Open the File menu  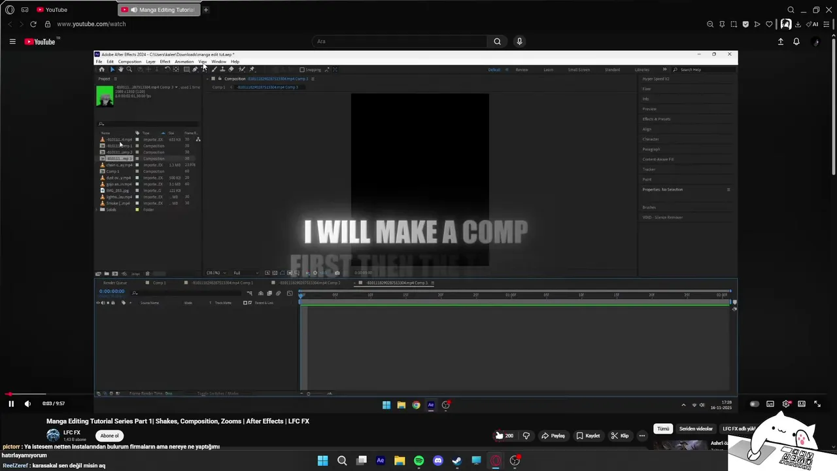(99, 61)
